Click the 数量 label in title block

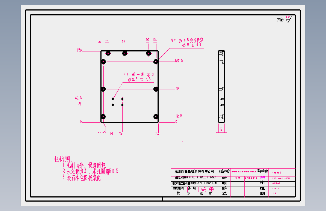pos(262,188)
